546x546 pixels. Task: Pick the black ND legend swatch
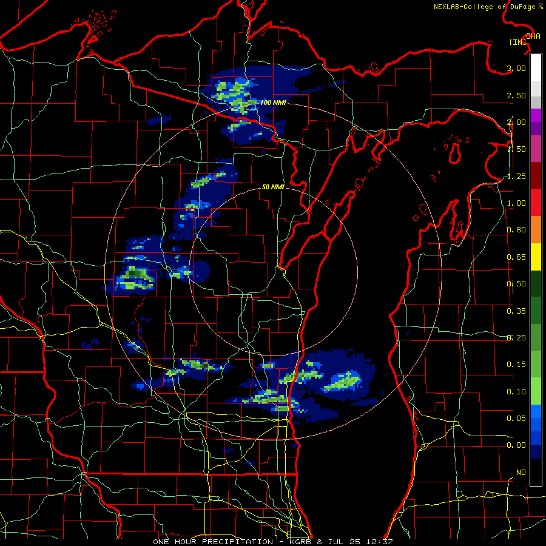(x=536, y=472)
